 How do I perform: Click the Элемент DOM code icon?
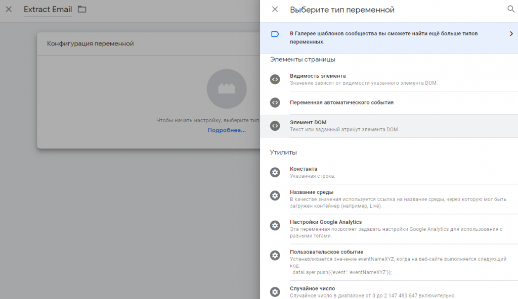[275, 126]
